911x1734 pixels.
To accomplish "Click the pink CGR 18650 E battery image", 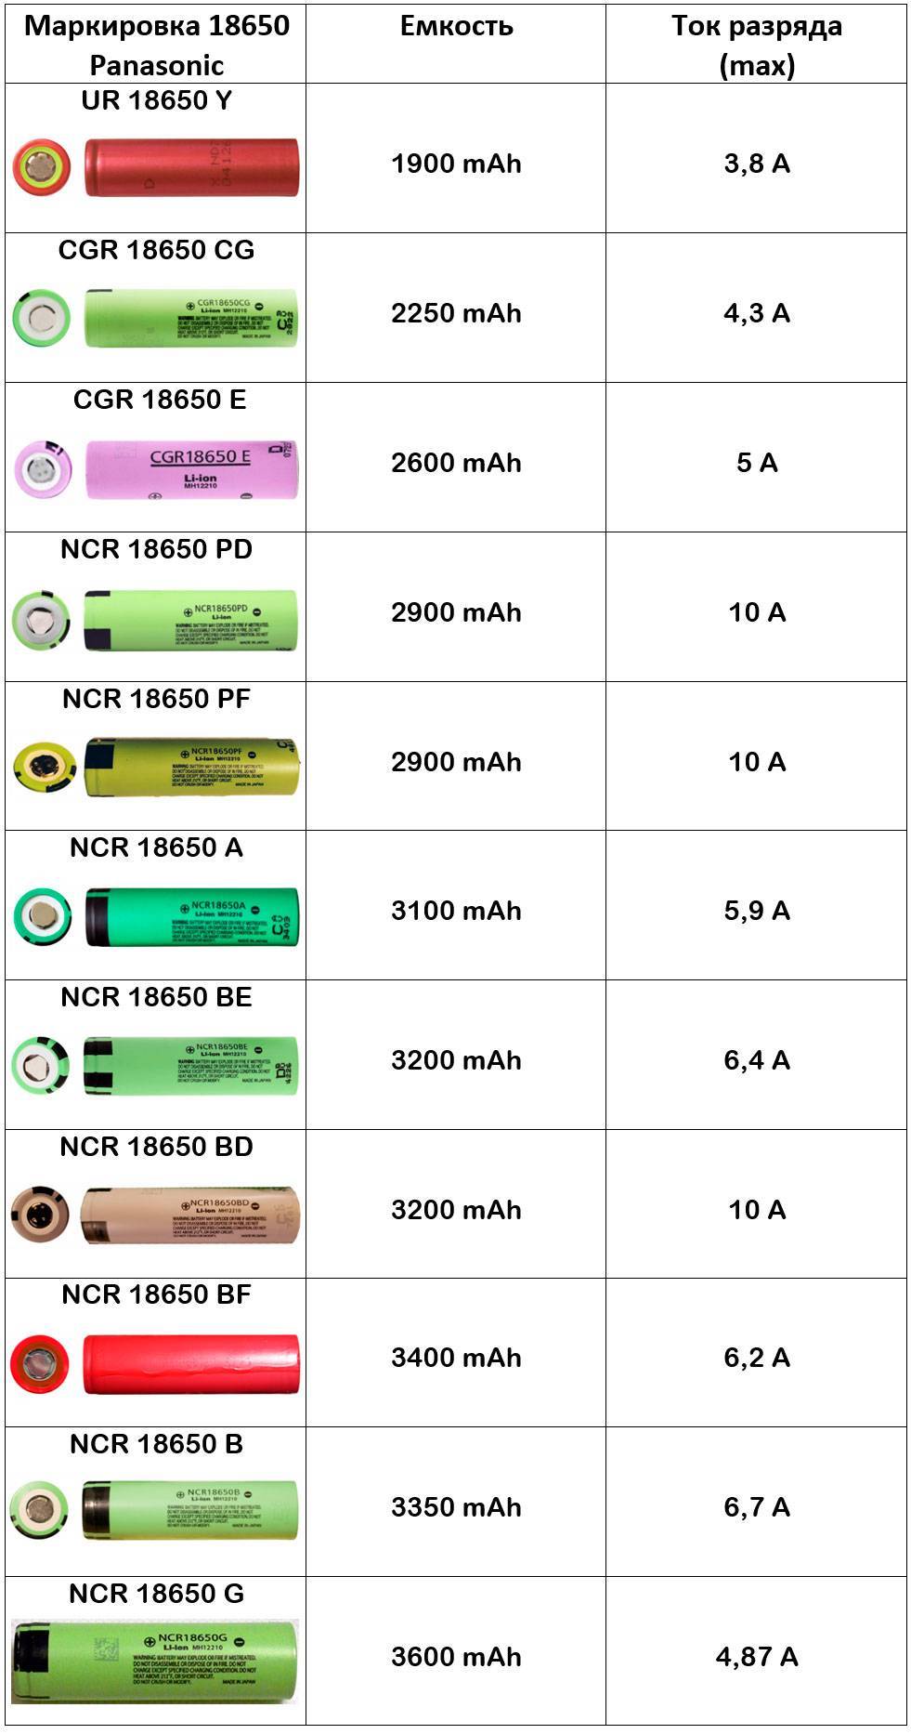I will tap(192, 468).
